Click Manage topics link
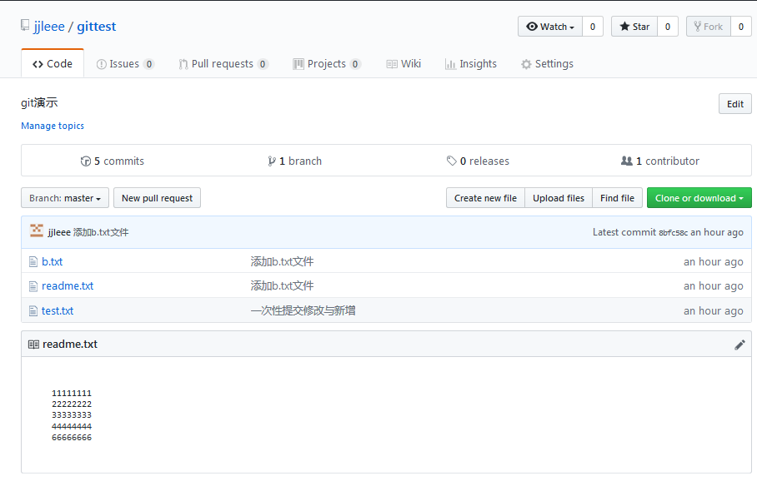 click(x=53, y=126)
